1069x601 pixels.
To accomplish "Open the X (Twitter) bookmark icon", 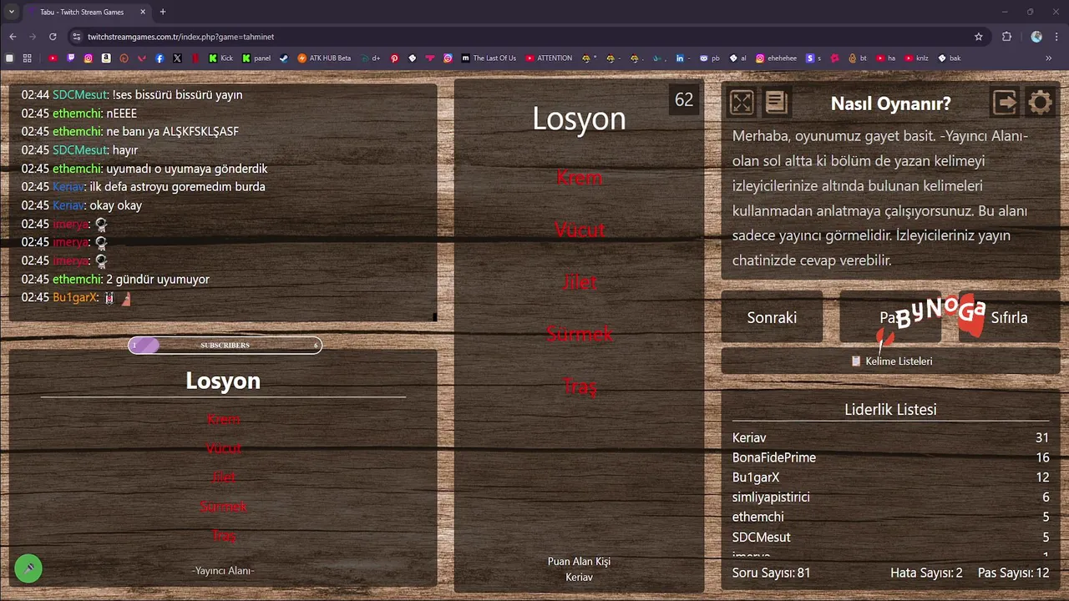I will tap(177, 58).
